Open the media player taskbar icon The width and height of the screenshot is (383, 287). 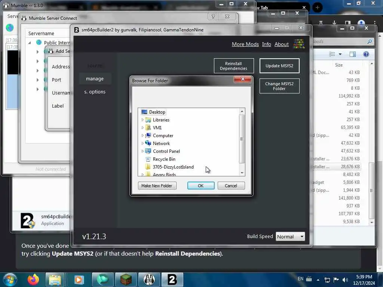click(79, 280)
